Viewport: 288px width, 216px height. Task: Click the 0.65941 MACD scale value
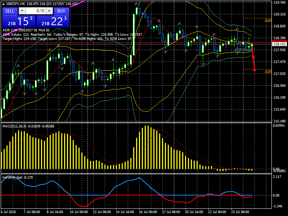279,126
